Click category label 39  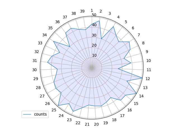tap(82, 11)
